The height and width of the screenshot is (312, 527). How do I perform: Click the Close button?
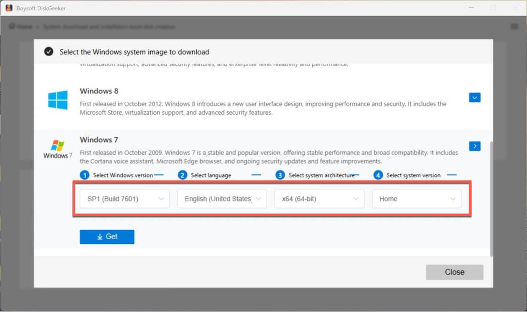pyautogui.click(x=454, y=272)
